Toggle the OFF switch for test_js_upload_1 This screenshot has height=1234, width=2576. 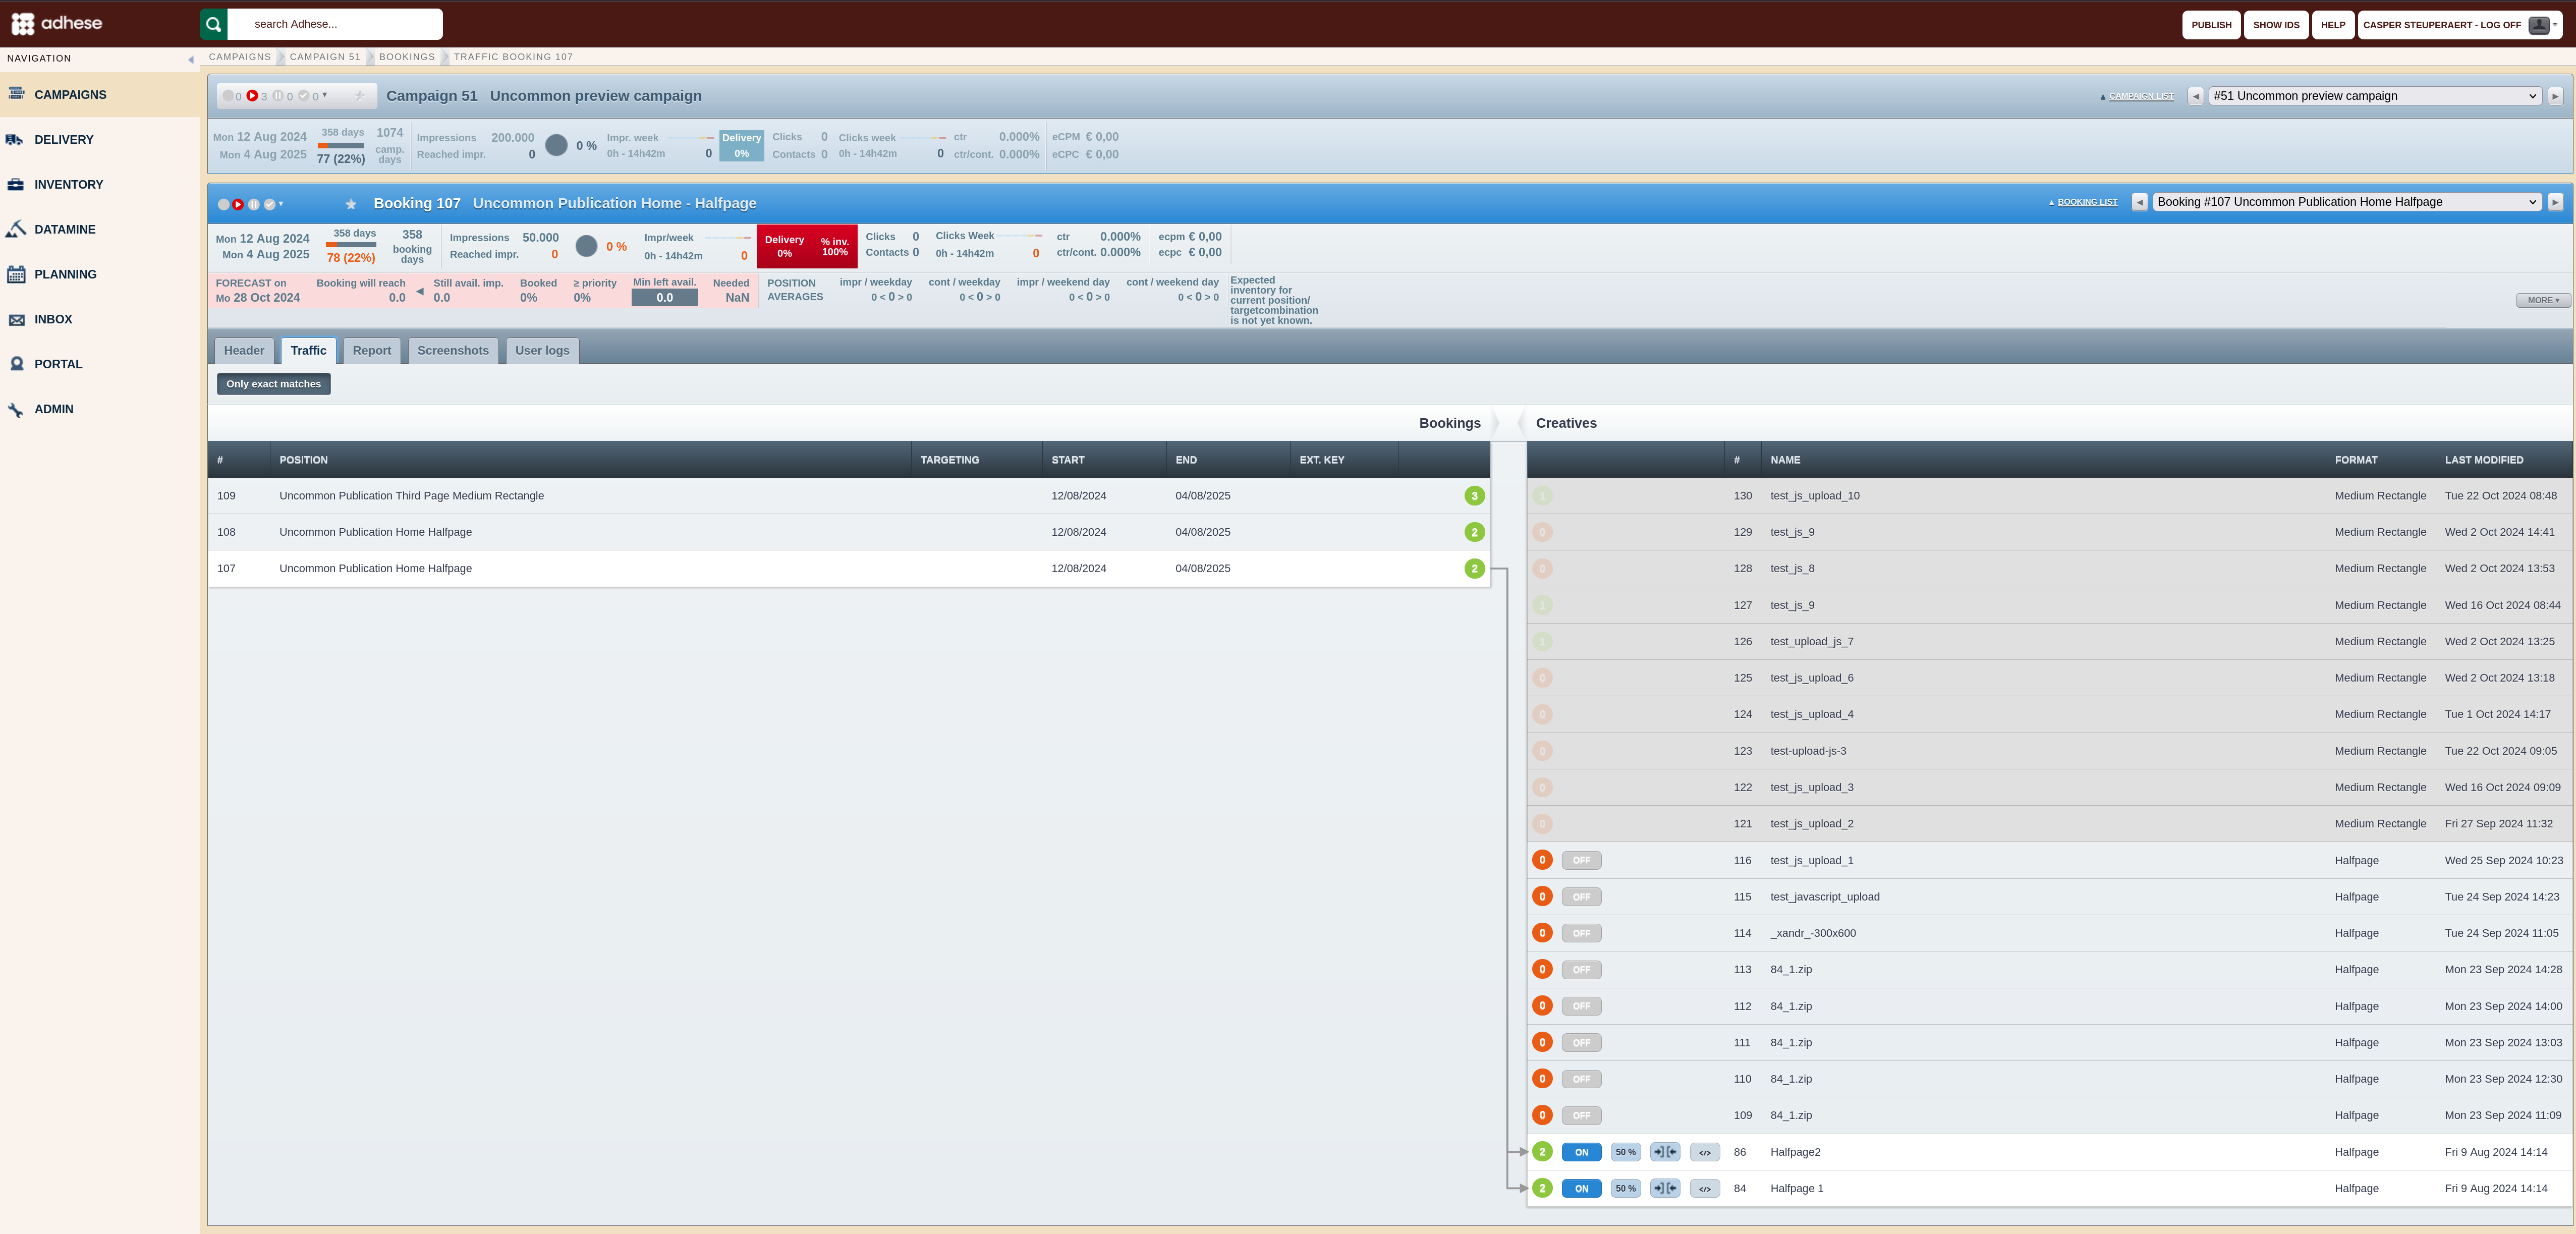coord(1581,860)
